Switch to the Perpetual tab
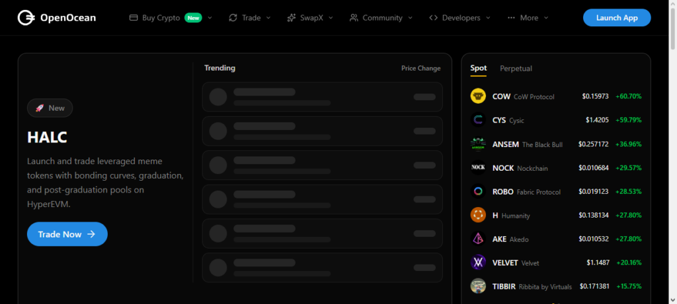 [x=516, y=69]
